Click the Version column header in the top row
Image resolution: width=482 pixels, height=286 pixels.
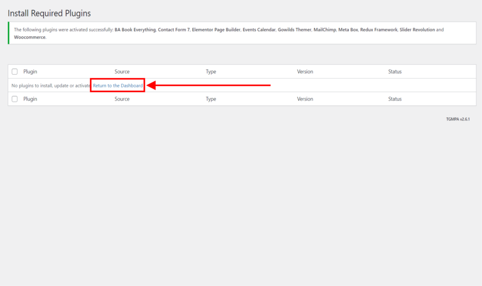(x=305, y=71)
